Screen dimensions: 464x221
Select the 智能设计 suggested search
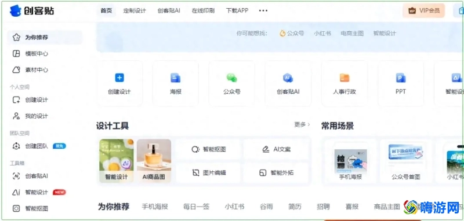(385, 34)
